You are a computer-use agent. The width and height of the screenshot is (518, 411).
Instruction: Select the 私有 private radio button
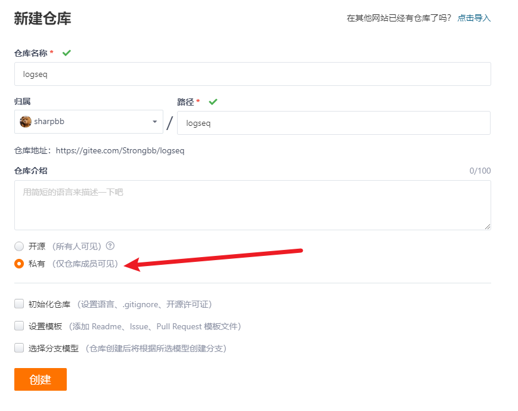19,264
